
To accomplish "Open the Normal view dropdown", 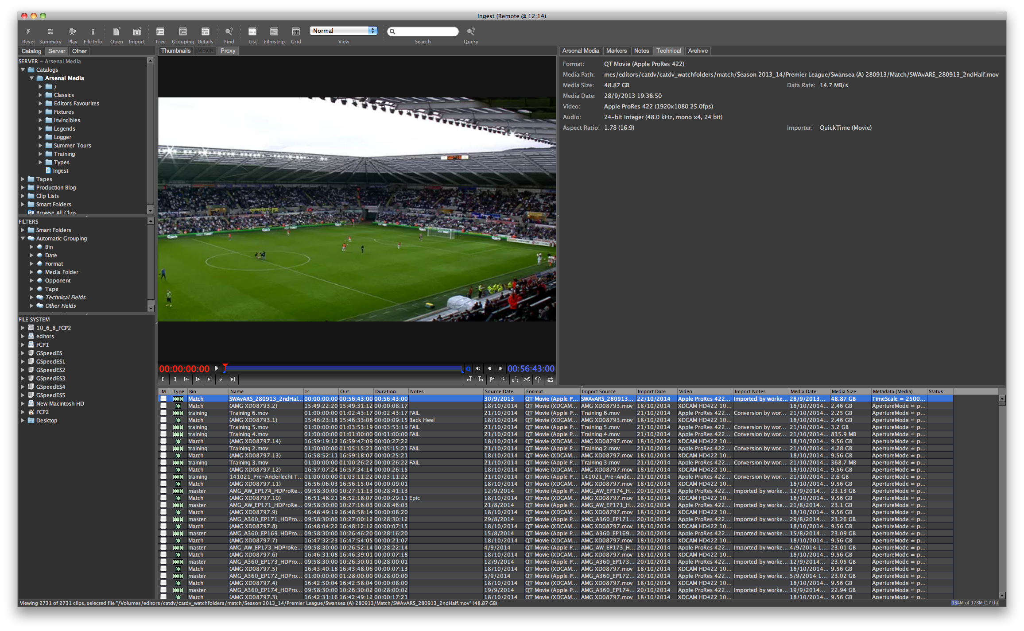I will [344, 31].
